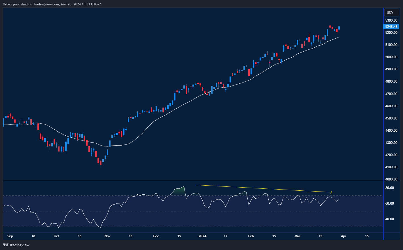Select the 4500.00 price level label
The image size is (403, 250).
point(391,118)
